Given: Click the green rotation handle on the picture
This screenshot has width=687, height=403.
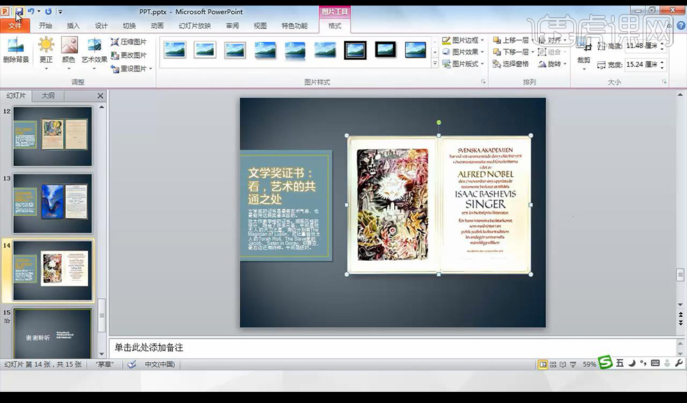Looking at the screenshot, I should pos(439,123).
